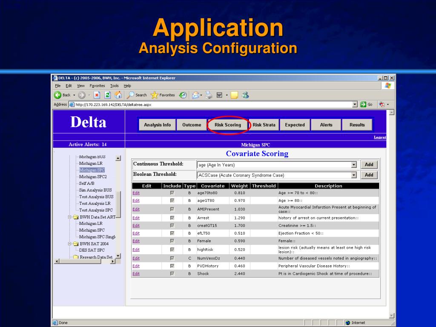Open the Results tab
Image resolution: width=436 pixels, height=327 pixels.
click(357, 125)
